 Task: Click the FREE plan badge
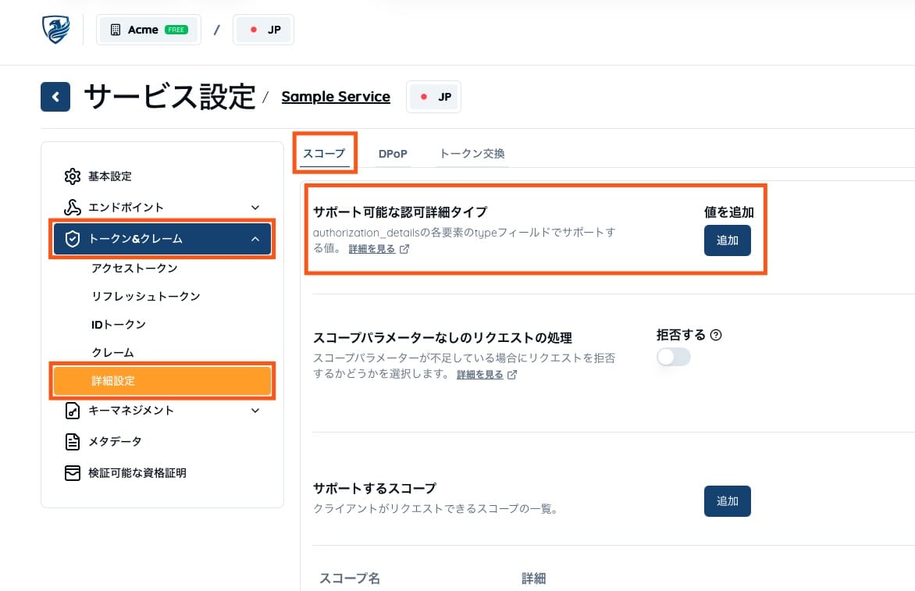[x=176, y=30]
